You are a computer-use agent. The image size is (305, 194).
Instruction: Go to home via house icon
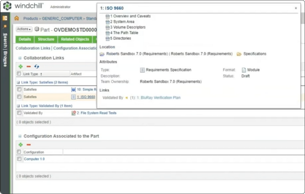click(x=17, y=18)
